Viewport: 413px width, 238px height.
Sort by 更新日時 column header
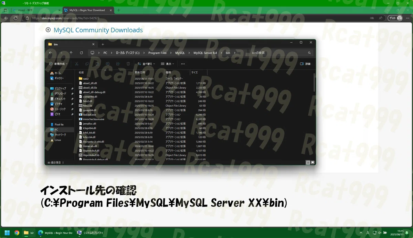click(139, 72)
